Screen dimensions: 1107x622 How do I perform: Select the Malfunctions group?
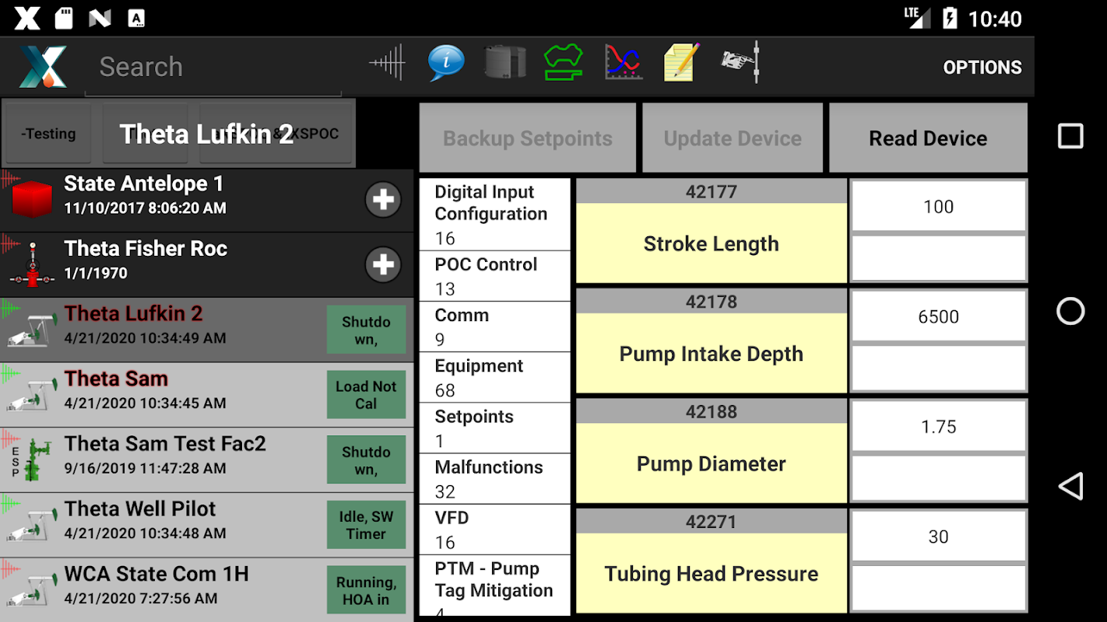[x=495, y=478]
